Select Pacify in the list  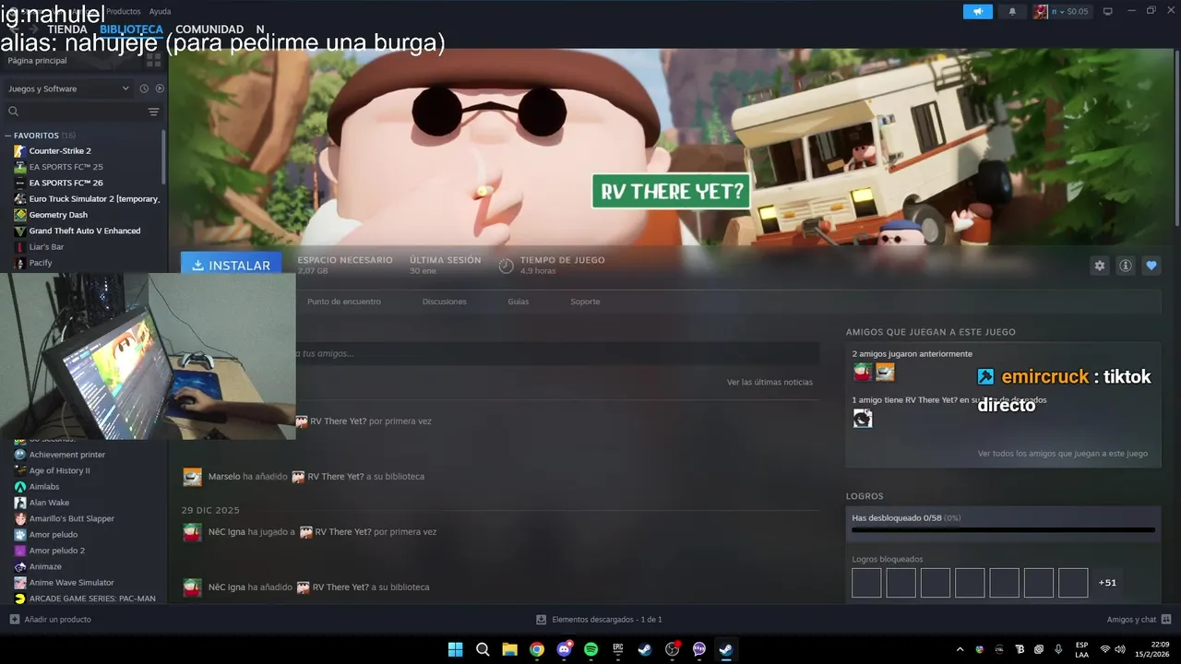(41, 263)
